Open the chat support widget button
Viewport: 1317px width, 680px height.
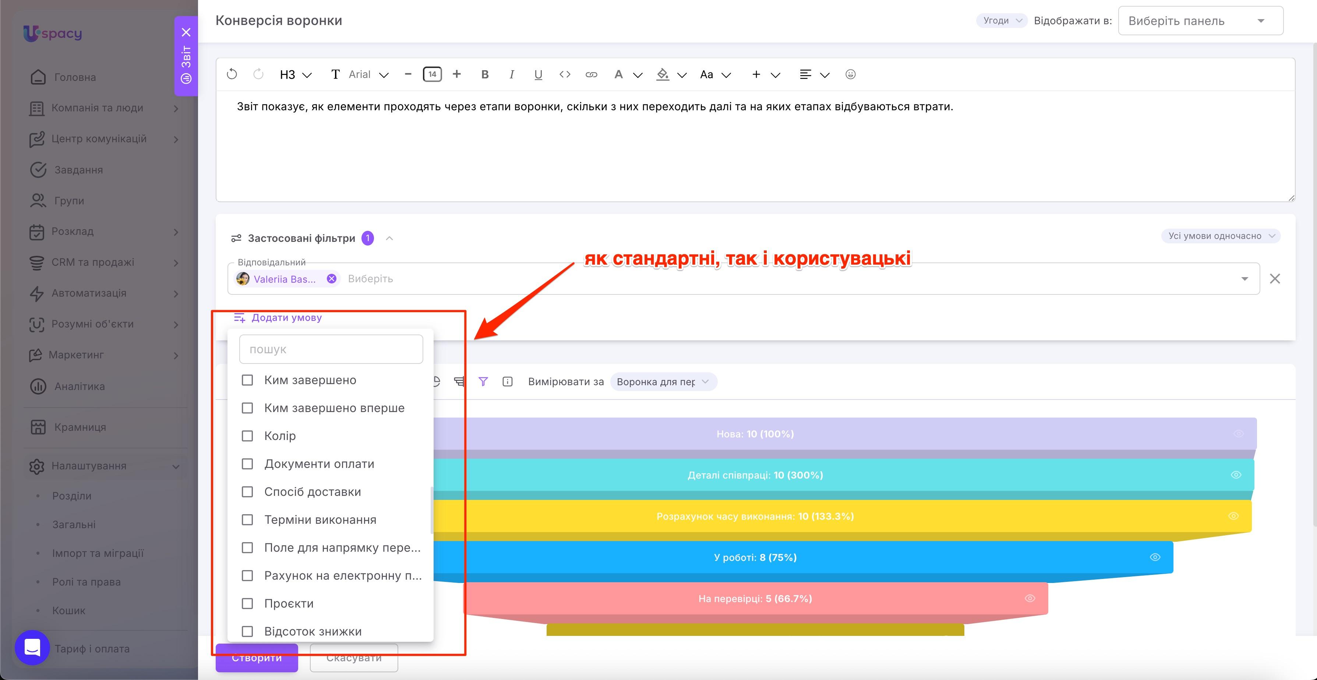tap(32, 648)
